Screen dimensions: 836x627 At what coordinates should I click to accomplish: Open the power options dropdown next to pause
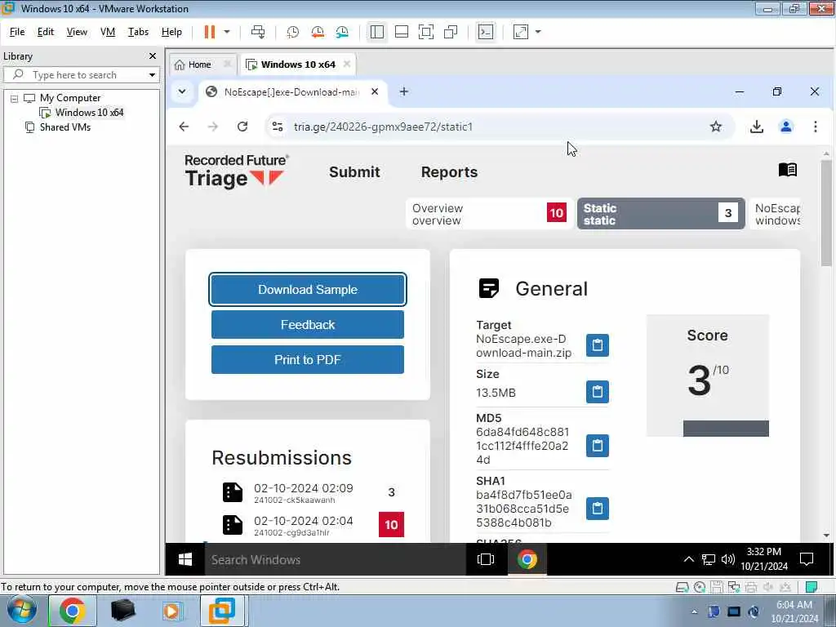point(227,32)
